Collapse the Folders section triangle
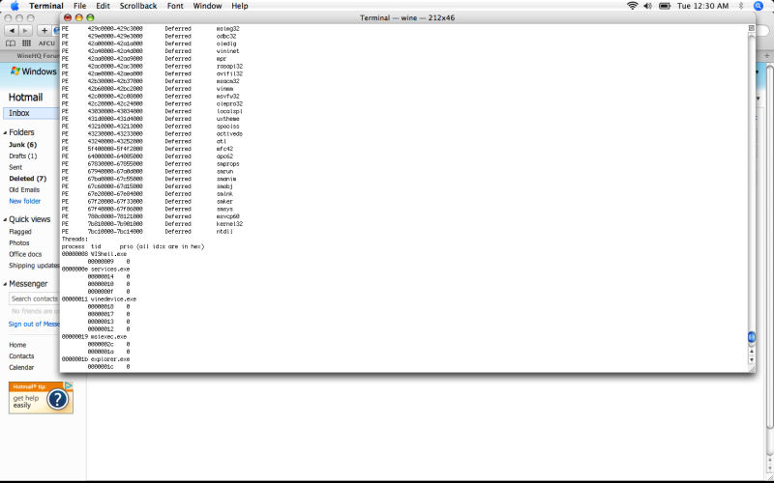The height and width of the screenshot is (483, 774). (5, 132)
